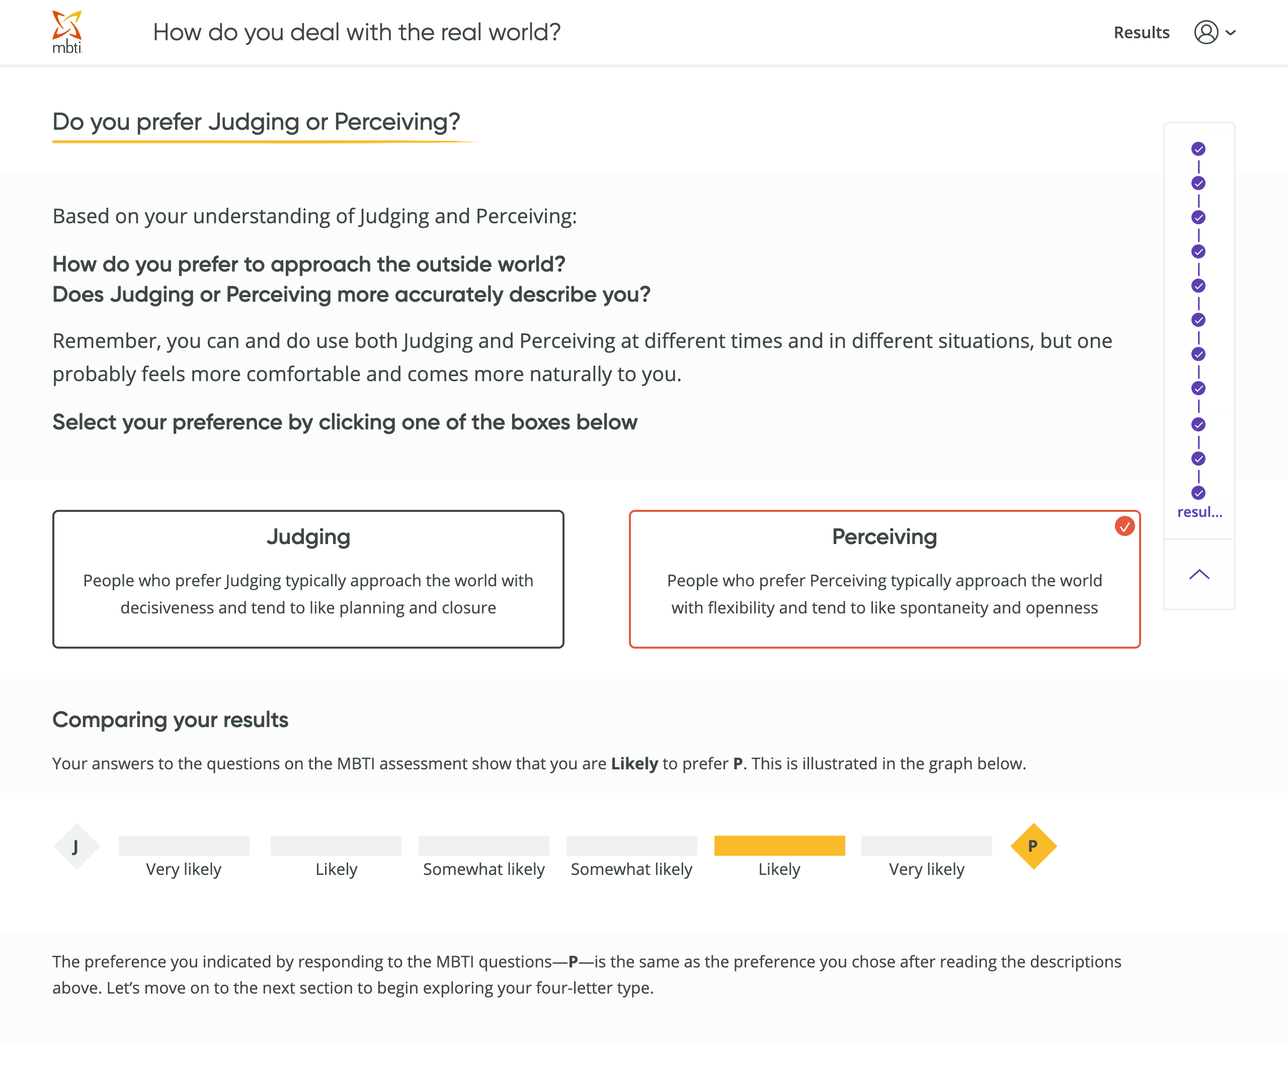Click the red checkmark on Perceiving

click(1124, 526)
